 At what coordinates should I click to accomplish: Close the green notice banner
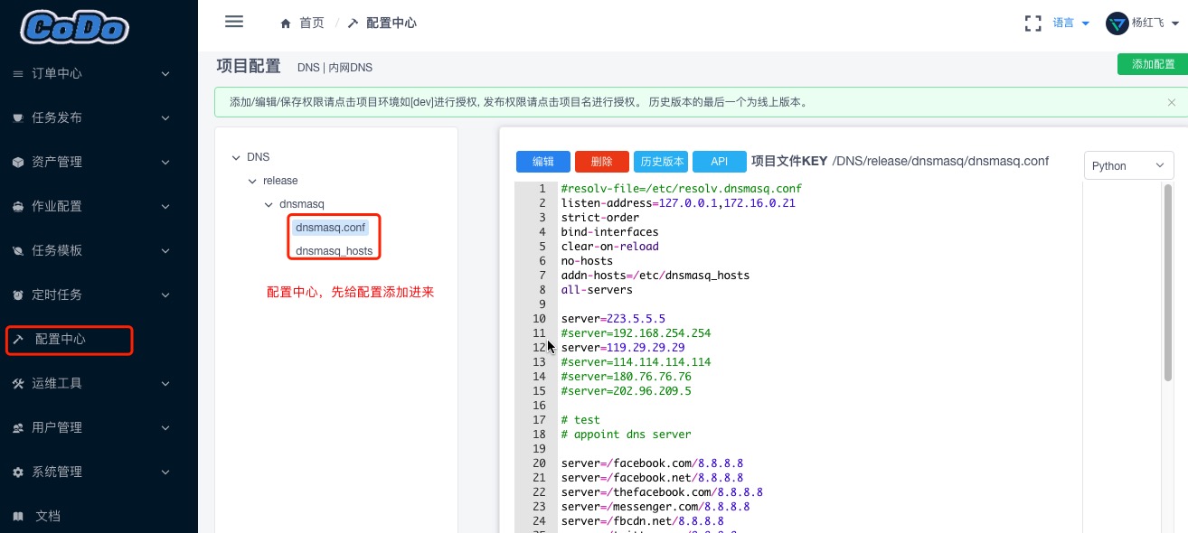point(1172,103)
